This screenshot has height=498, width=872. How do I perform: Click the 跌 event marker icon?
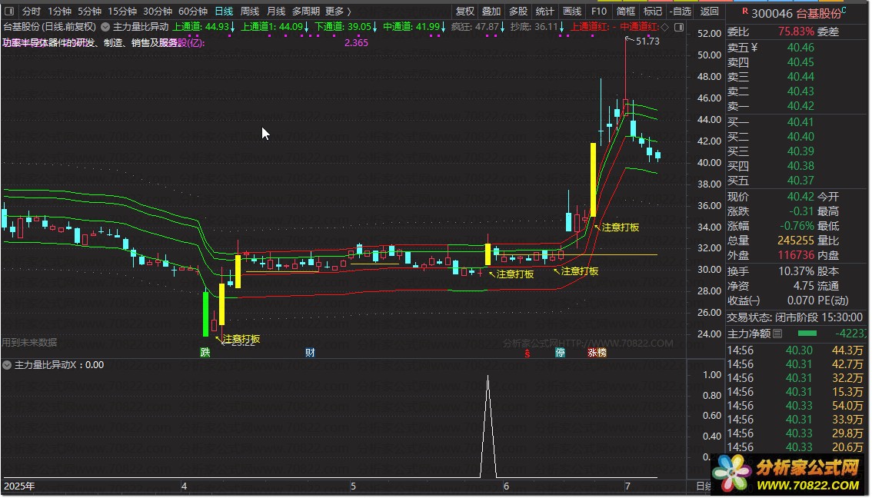tap(205, 353)
